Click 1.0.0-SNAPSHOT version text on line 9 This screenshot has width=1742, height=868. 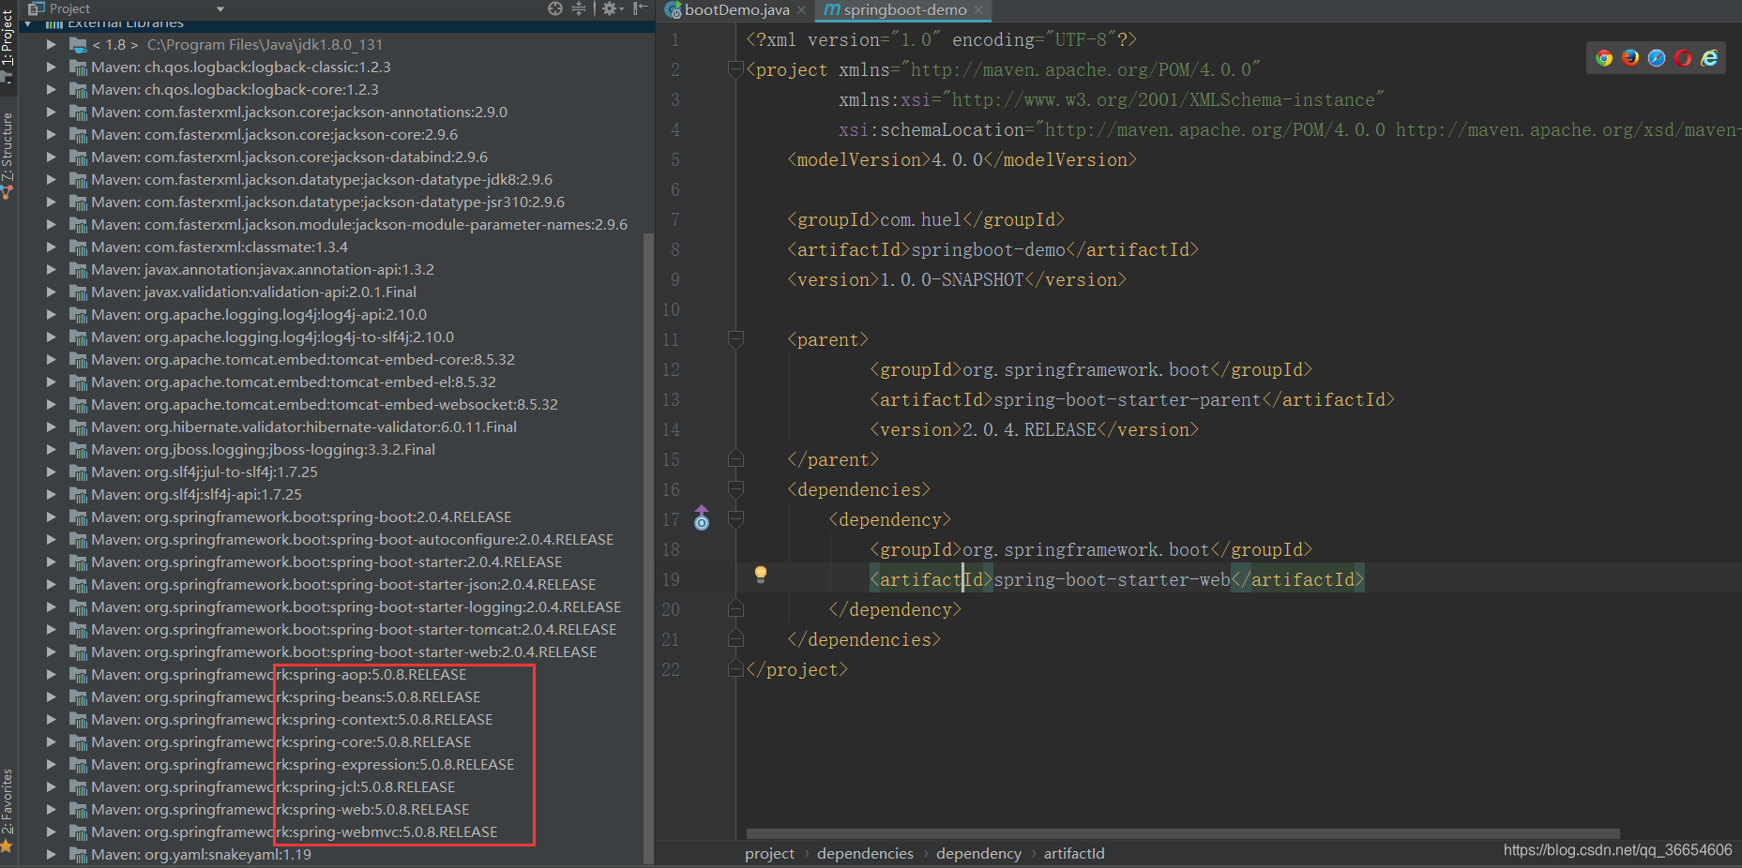952,279
